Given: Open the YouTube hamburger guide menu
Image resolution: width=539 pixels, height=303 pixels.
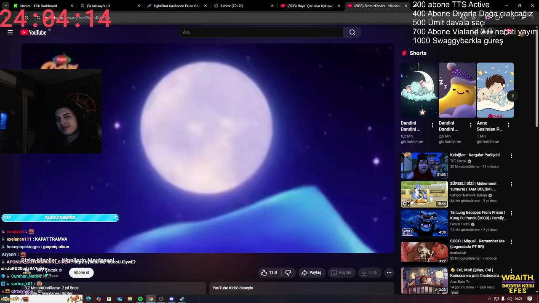Looking at the screenshot, I should pos(10,32).
